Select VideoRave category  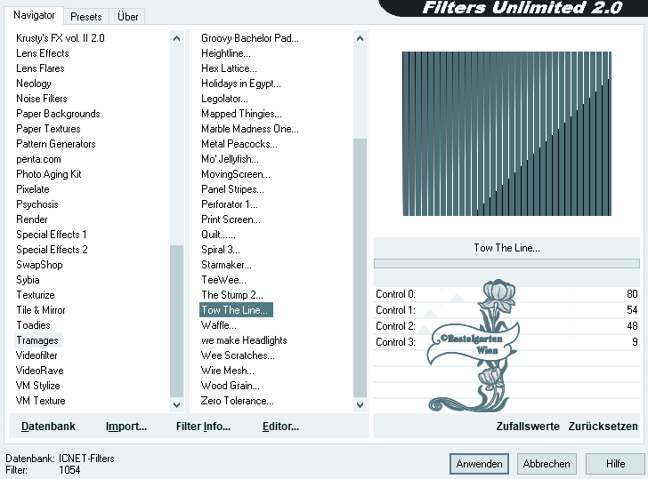tap(40, 371)
